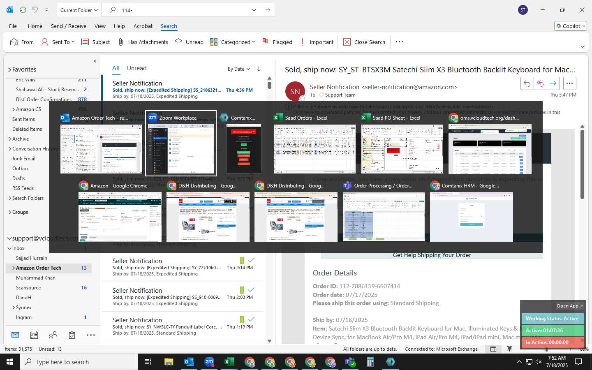Open the Acrobat ribbon tab
The width and height of the screenshot is (592, 370).
tap(143, 26)
